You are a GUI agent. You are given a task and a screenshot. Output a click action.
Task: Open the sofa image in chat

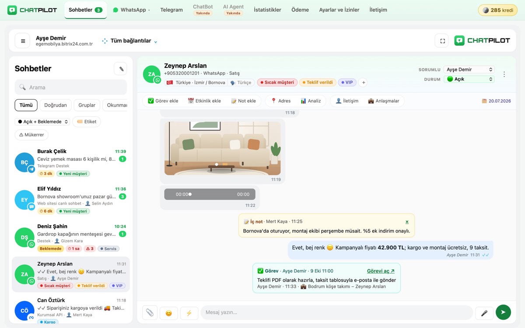tap(223, 148)
